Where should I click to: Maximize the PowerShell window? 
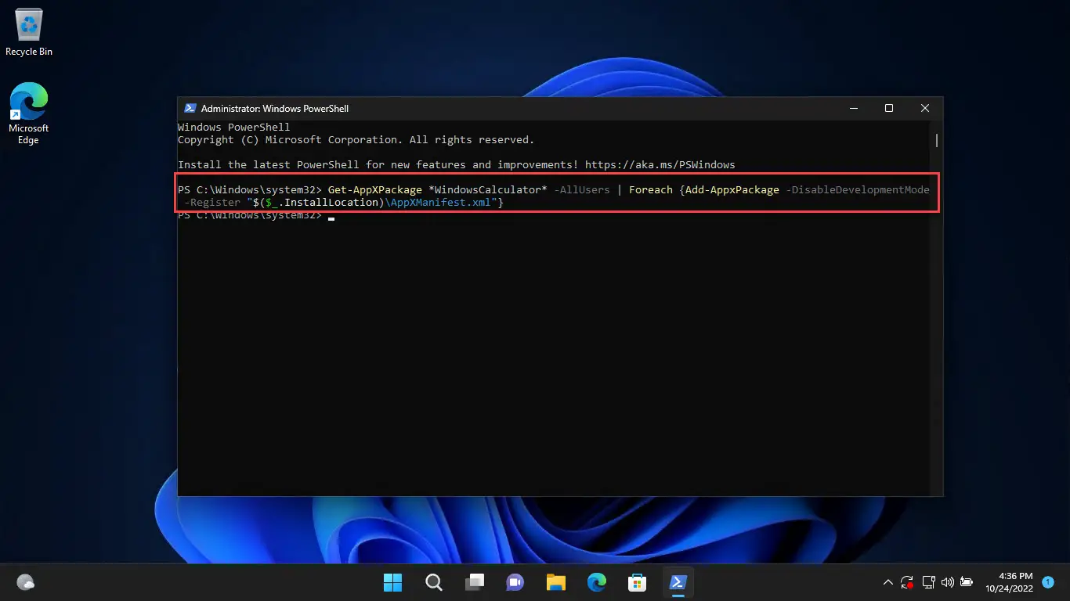888,109
